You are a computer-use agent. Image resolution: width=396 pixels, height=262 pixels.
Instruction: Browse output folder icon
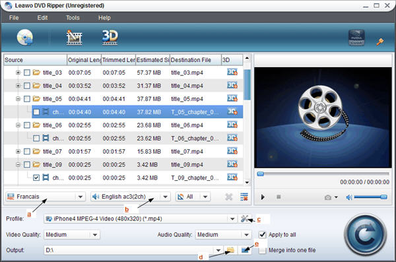230,250
